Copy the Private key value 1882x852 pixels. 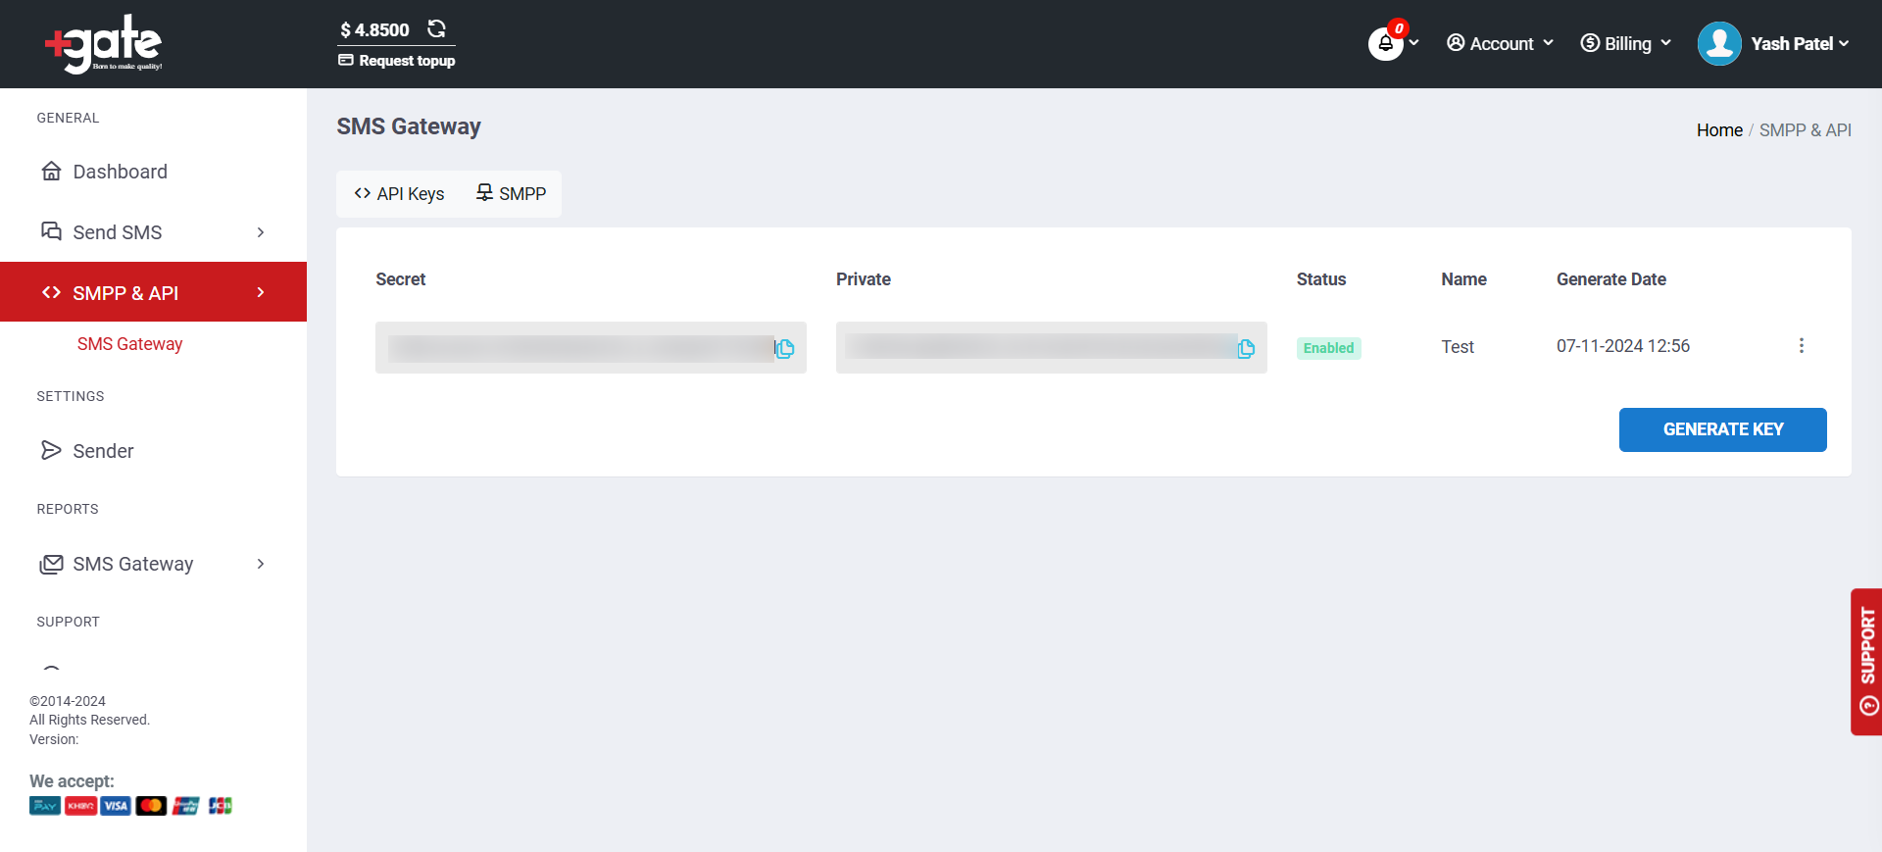pos(1246,348)
